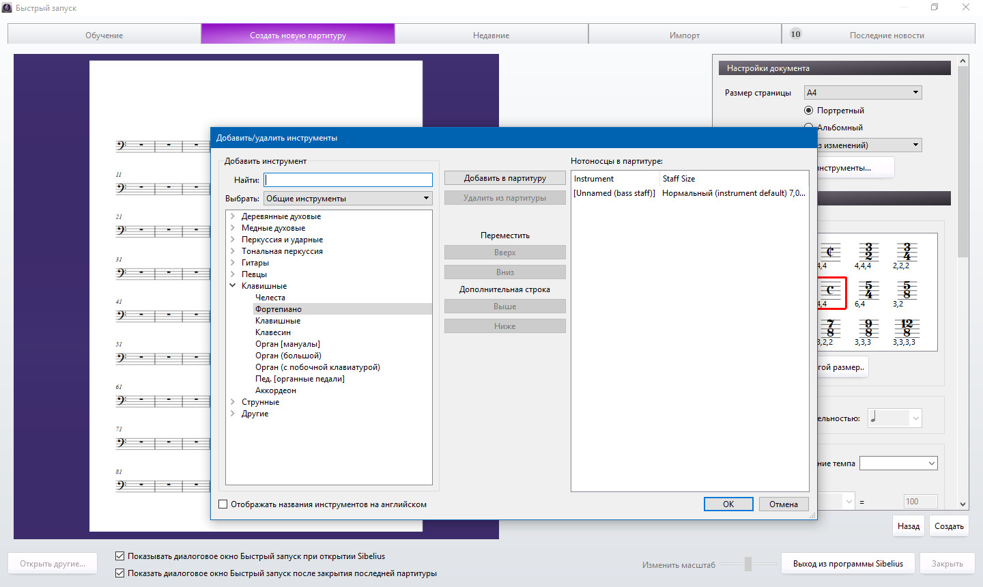The width and height of the screenshot is (983, 587).
Task: Switch to the Обучение tab
Action: (104, 35)
